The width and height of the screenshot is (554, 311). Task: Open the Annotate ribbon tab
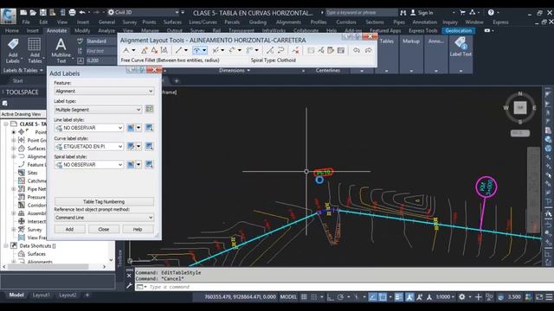[x=56, y=31]
